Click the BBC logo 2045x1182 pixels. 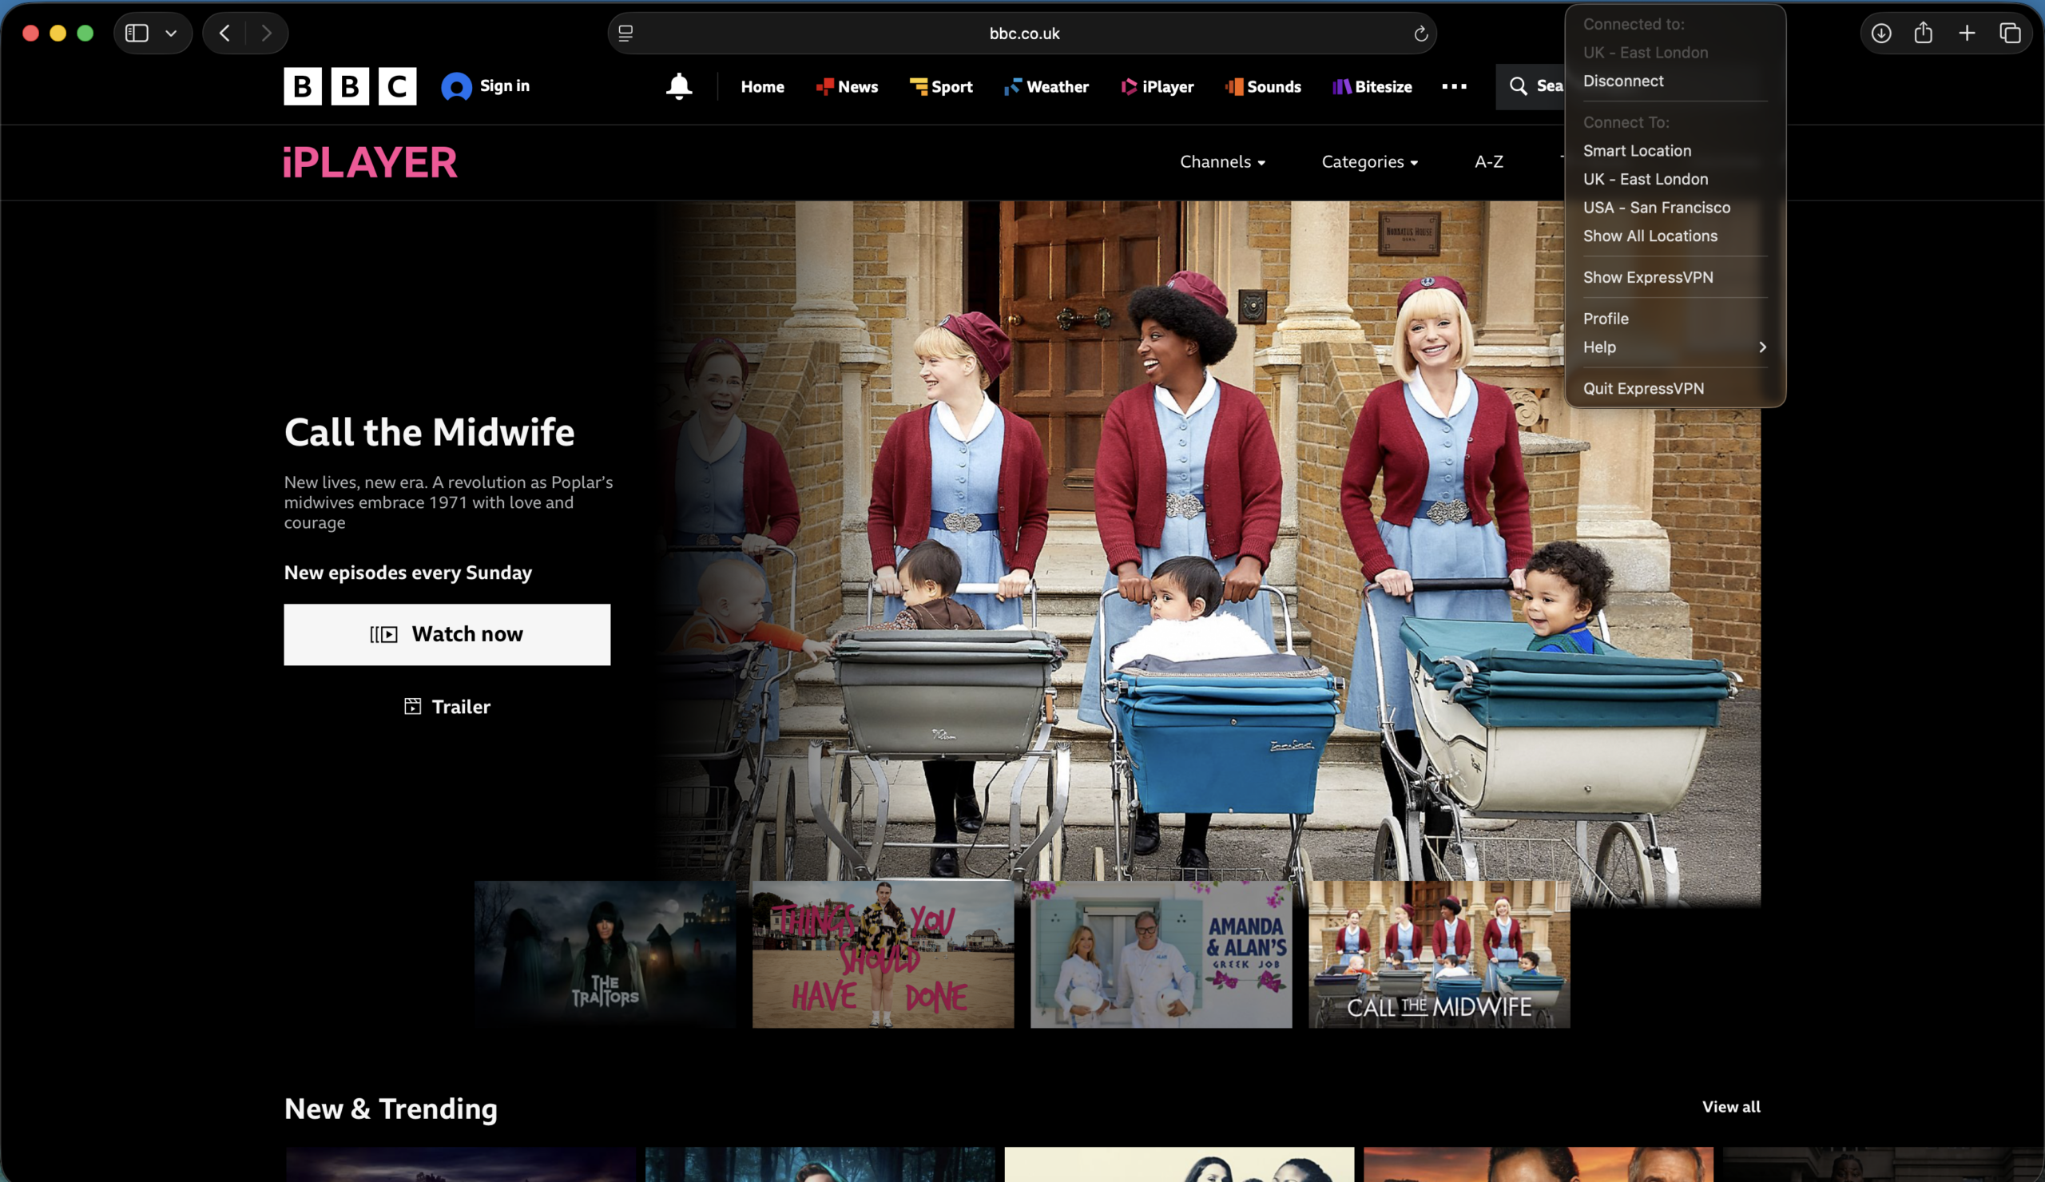click(x=350, y=86)
